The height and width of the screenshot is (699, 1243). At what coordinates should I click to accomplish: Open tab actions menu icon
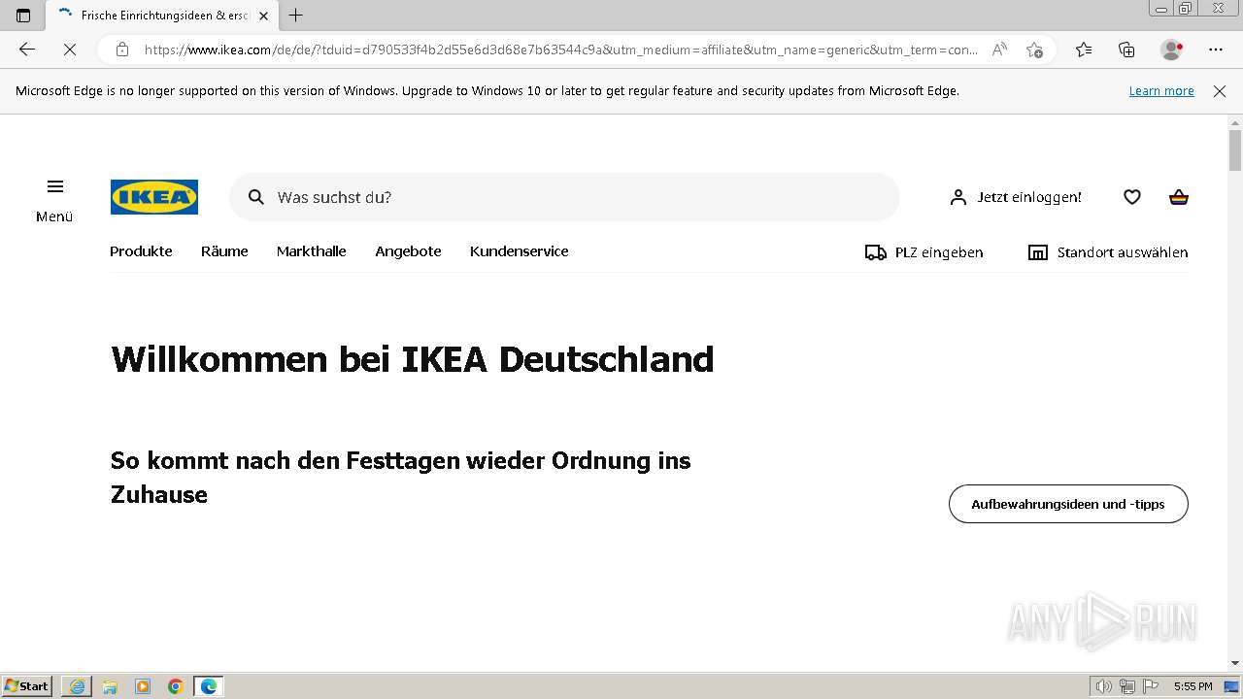(x=23, y=16)
